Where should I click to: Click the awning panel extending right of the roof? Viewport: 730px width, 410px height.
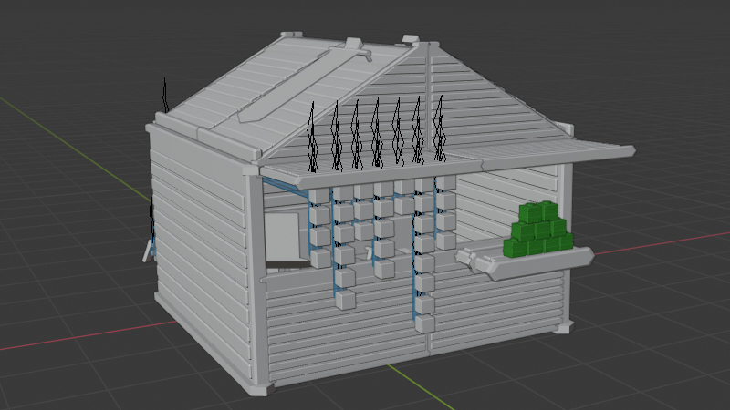tap(554, 153)
